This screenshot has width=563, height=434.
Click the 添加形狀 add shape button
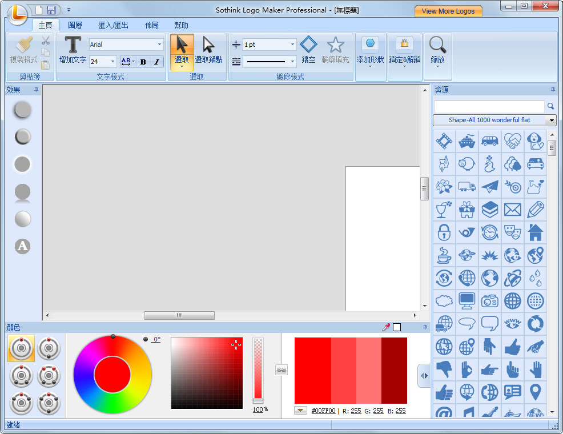click(x=370, y=50)
